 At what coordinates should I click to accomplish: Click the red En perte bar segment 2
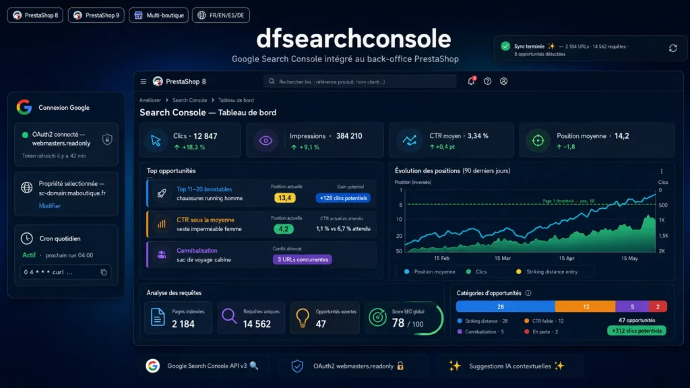point(658,306)
